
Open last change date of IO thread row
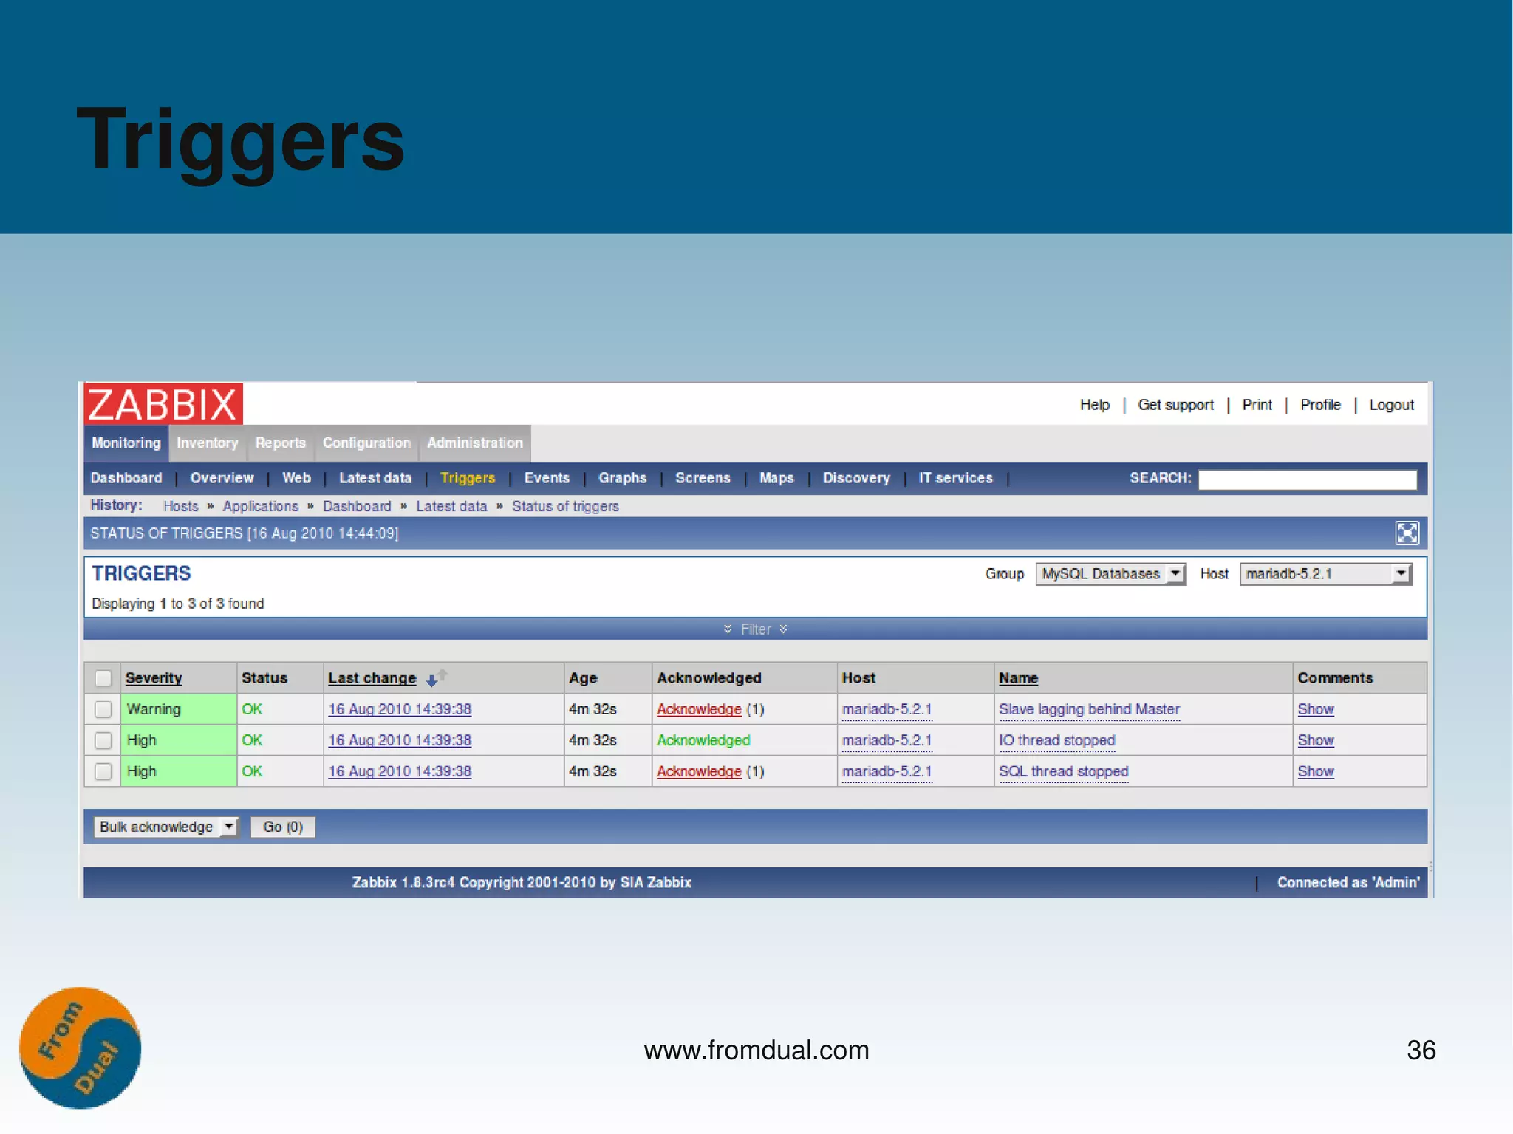(x=400, y=740)
